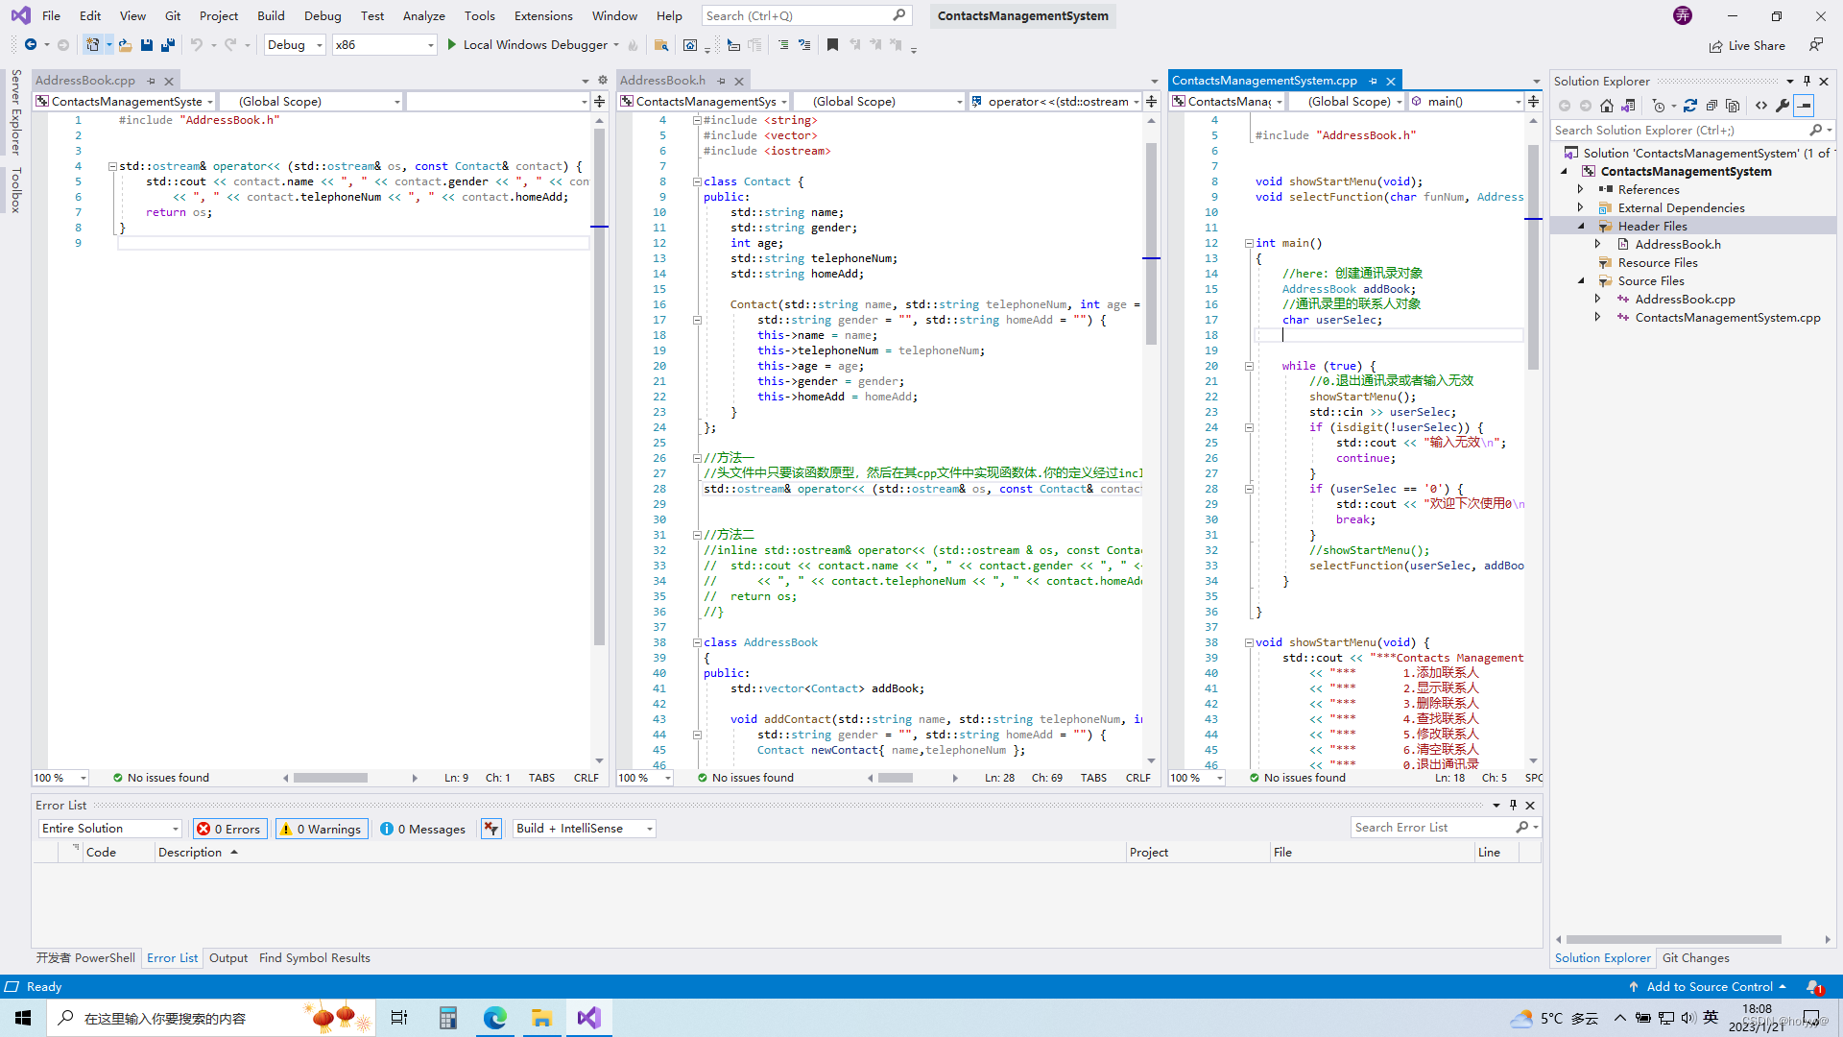Viewport: 1843px width, 1037px height.
Task: Open Properties wrench icon in Solution Explorer
Action: click(x=1783, y=106)
